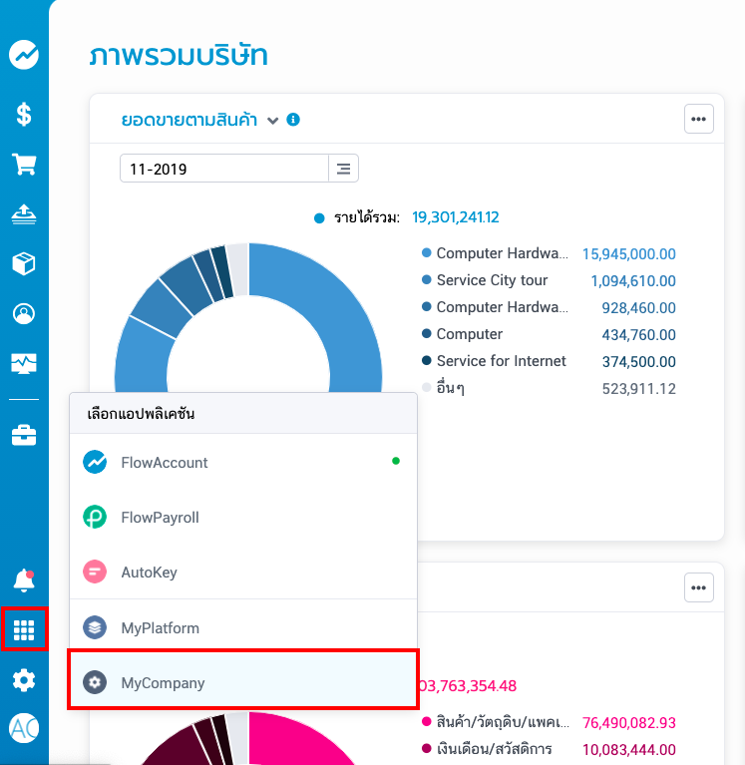The image size is (745, 765).
Task: Open the date picker list button
Action: click(343, 169)
